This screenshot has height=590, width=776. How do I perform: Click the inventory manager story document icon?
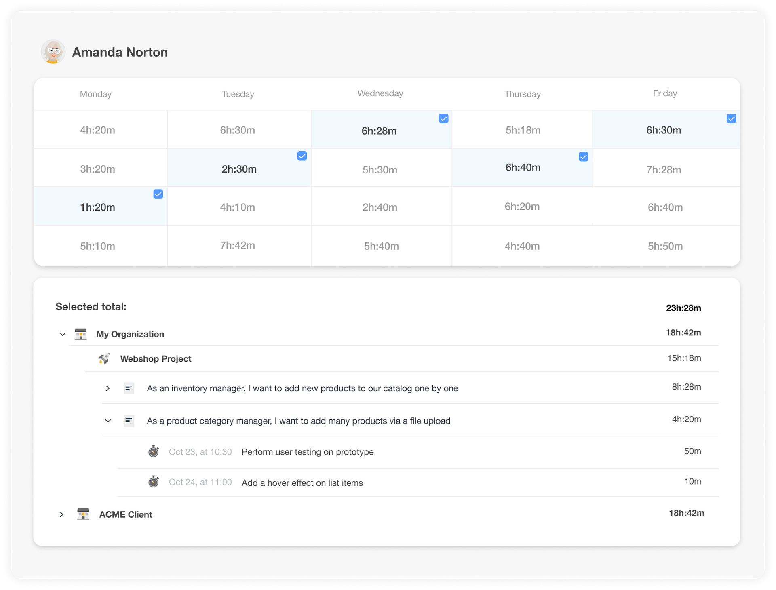click(129, 388)
